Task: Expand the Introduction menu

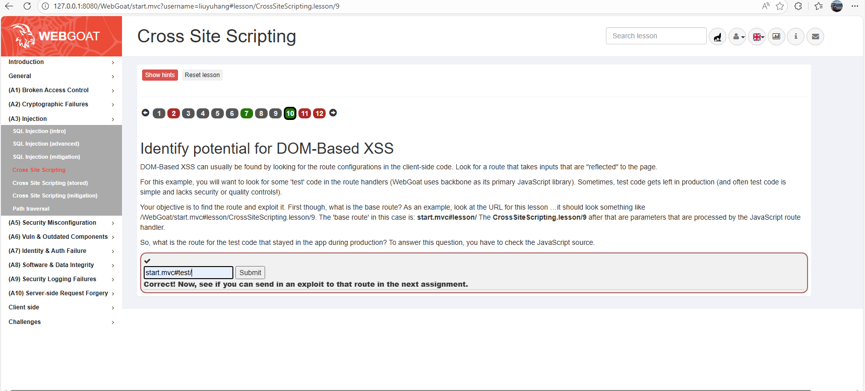Action: point(61,62)
